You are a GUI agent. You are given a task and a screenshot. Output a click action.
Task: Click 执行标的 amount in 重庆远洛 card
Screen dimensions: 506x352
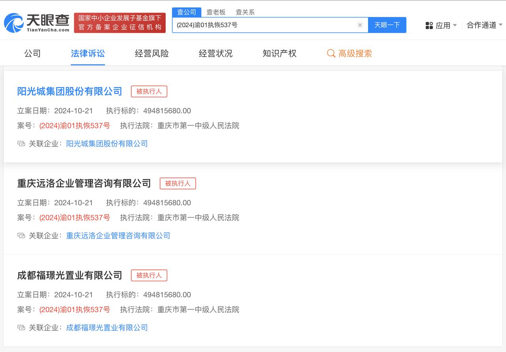(167, 203)
